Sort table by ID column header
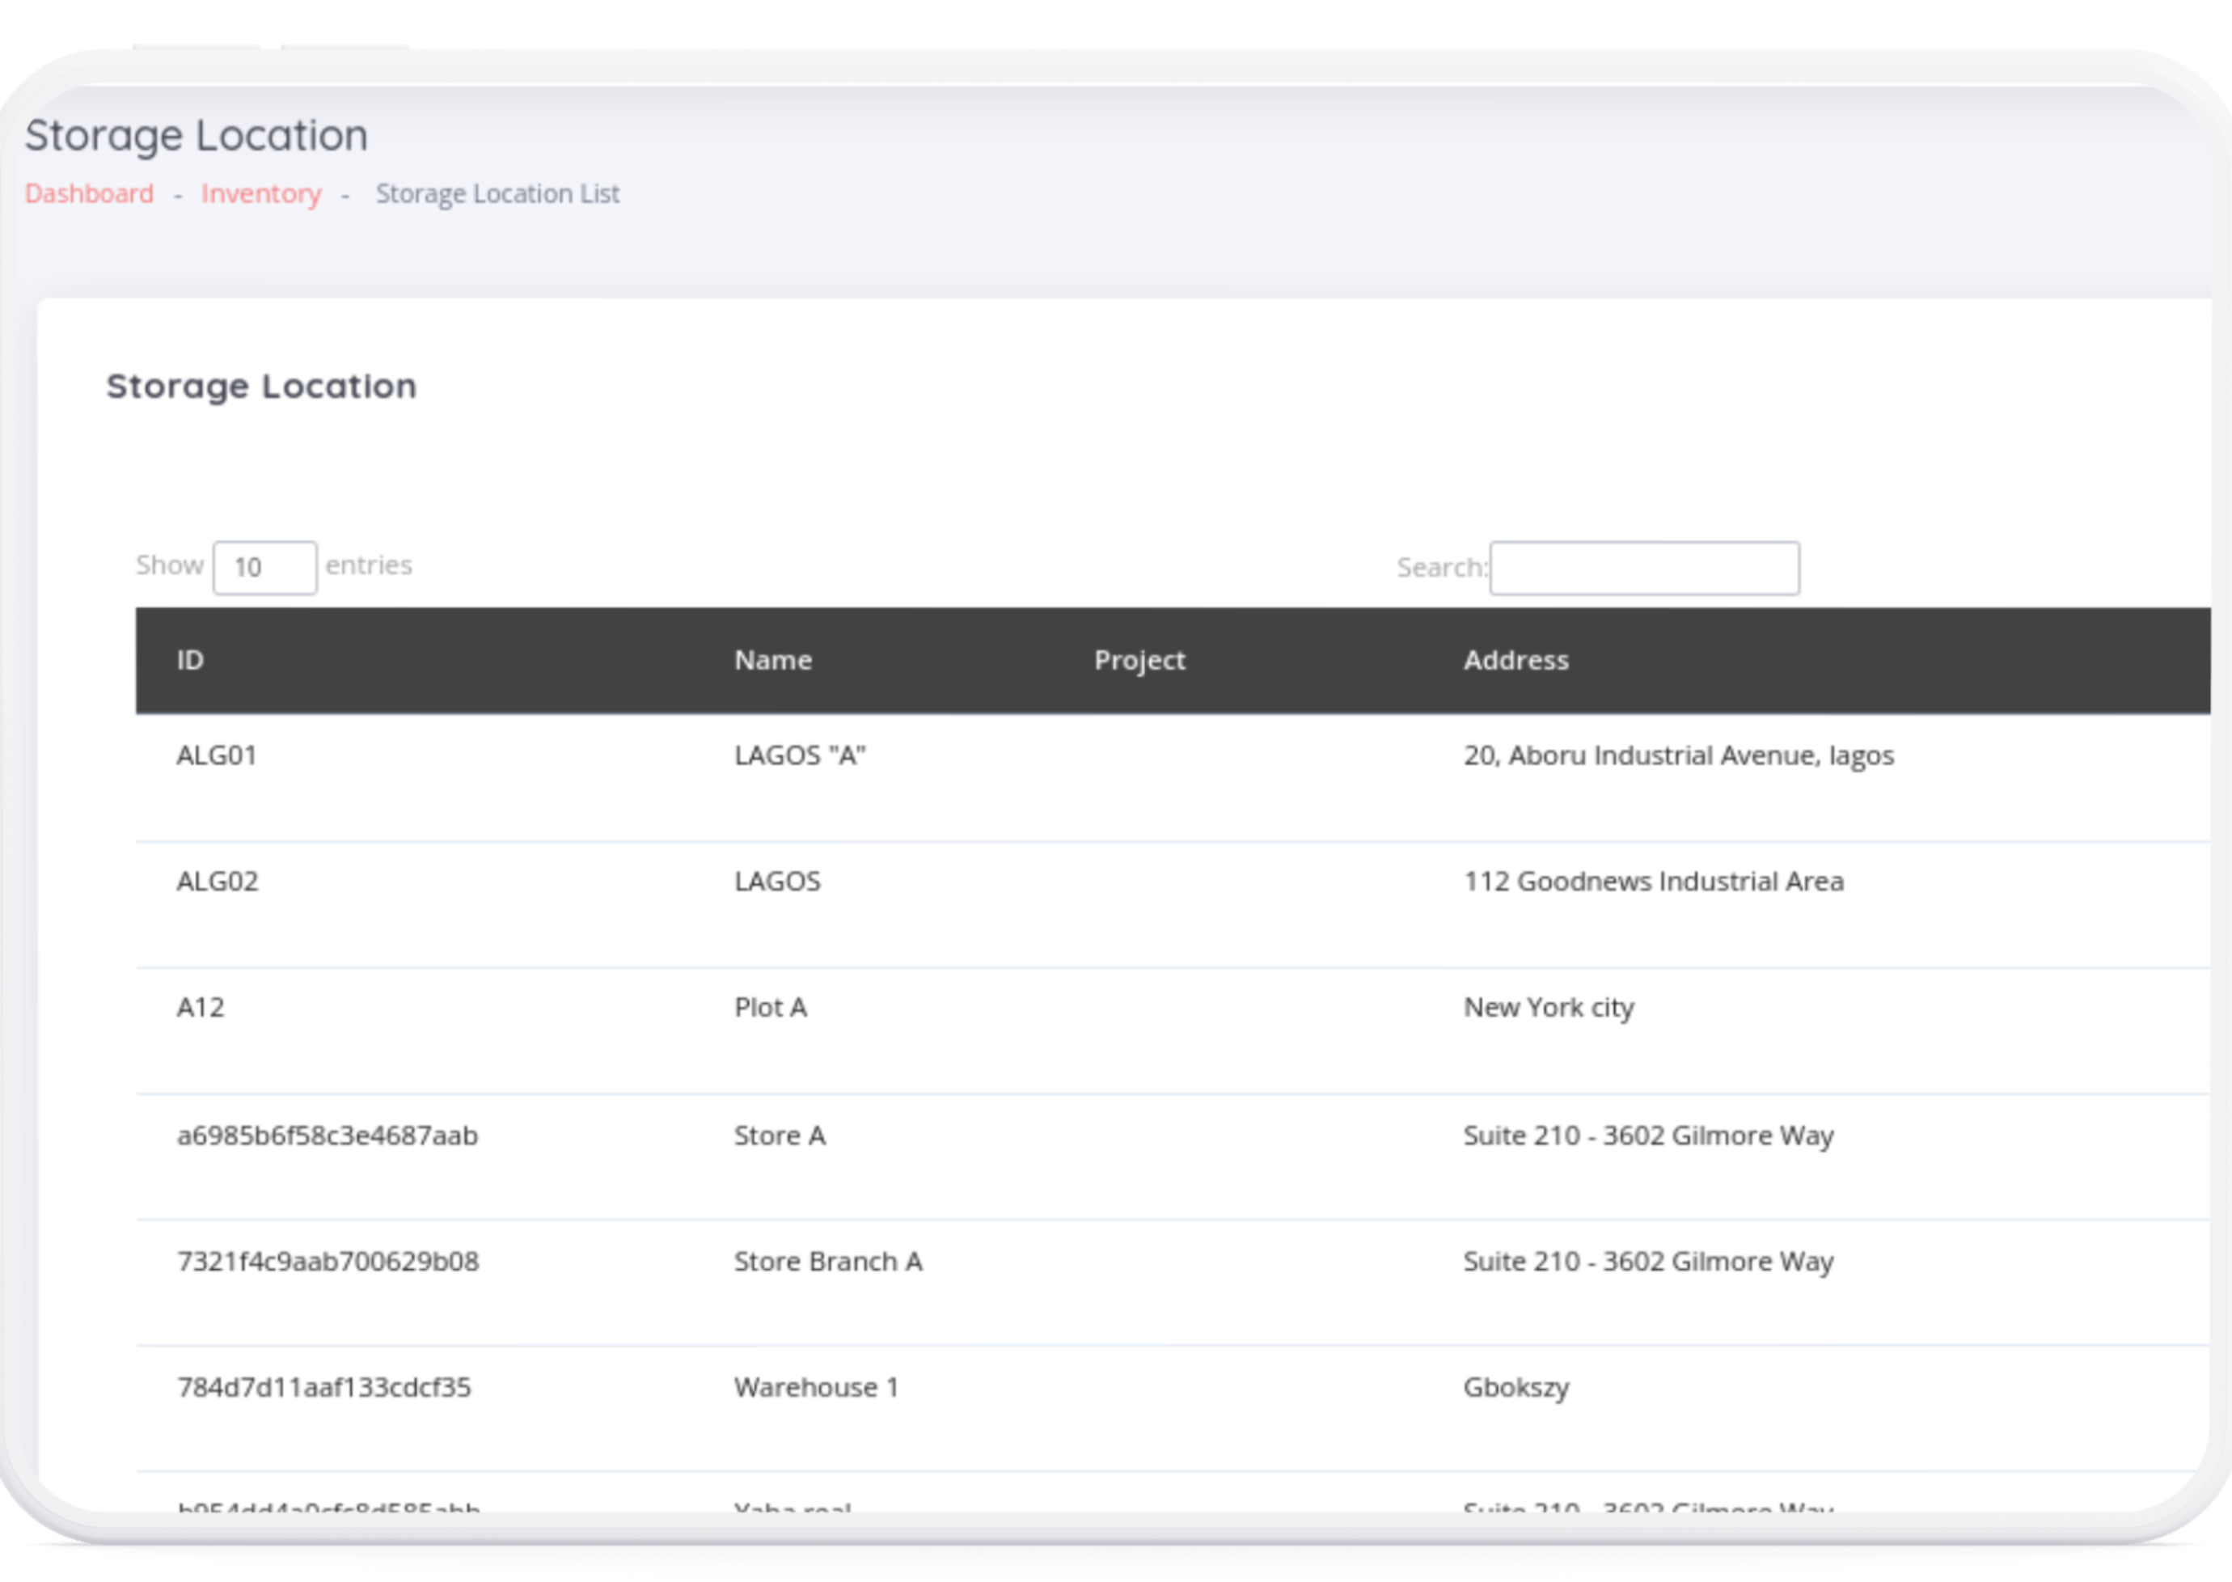2232x1582 pixels. [190, 661]
